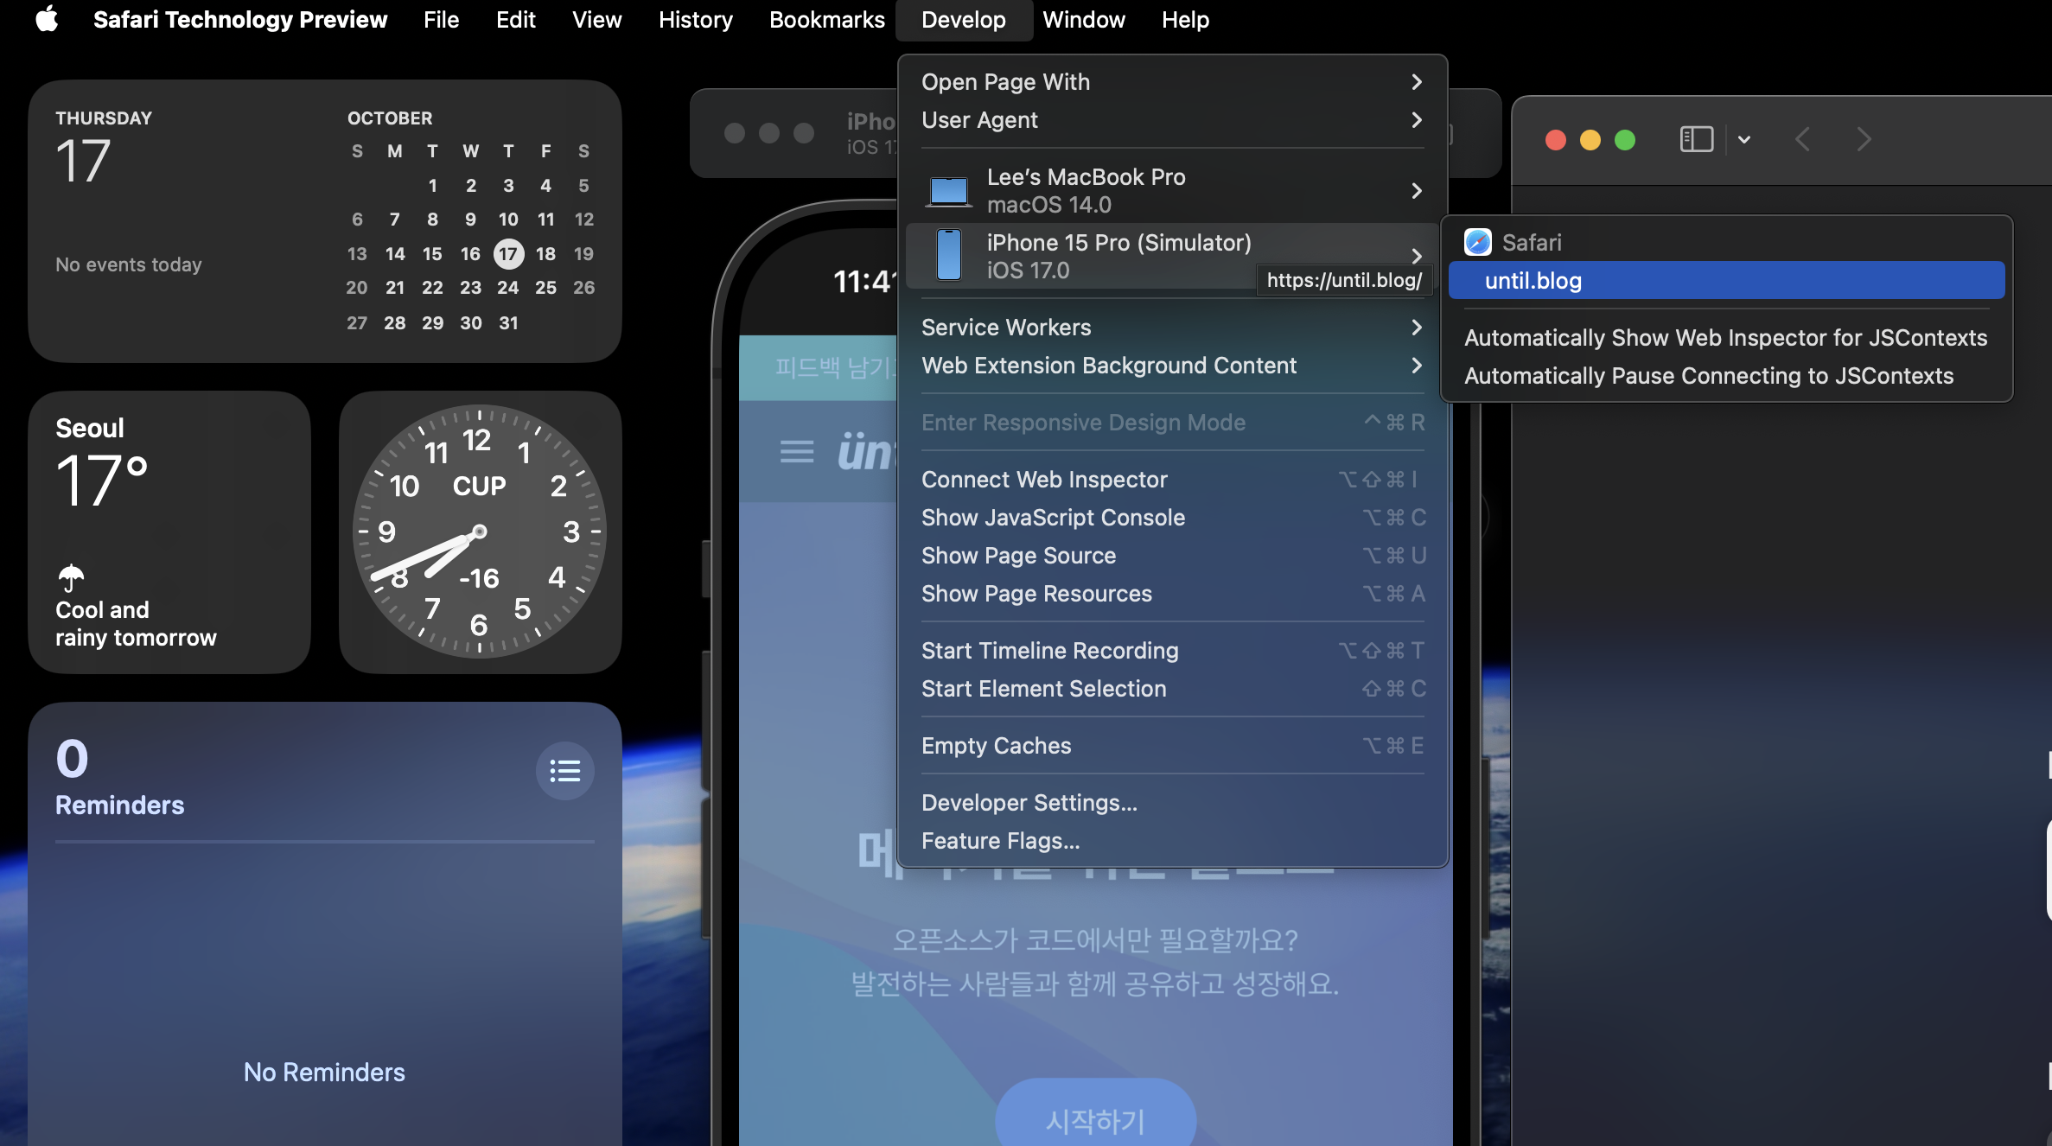Screen dimensions: 2052x1146
Task: Open the Apple menu
Action: pos(47,19)
